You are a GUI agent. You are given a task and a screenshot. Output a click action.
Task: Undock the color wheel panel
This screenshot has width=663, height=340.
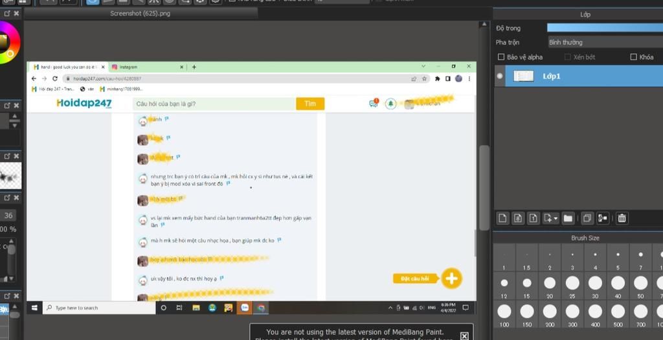pos(7,13)
